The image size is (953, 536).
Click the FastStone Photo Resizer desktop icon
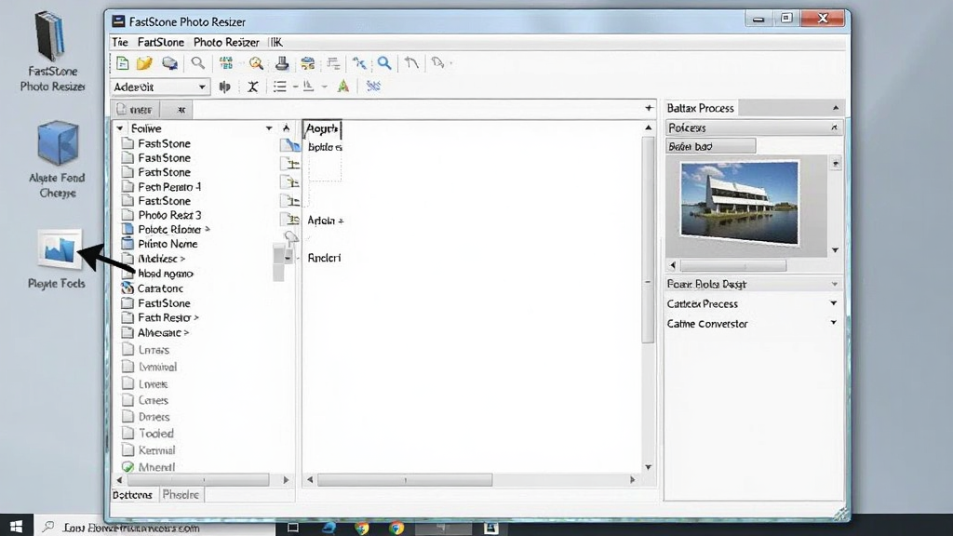coord(52,52)
